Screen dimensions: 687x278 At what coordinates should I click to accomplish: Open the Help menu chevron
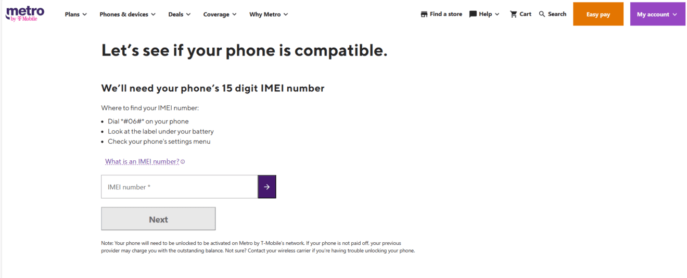click(497, 15)
